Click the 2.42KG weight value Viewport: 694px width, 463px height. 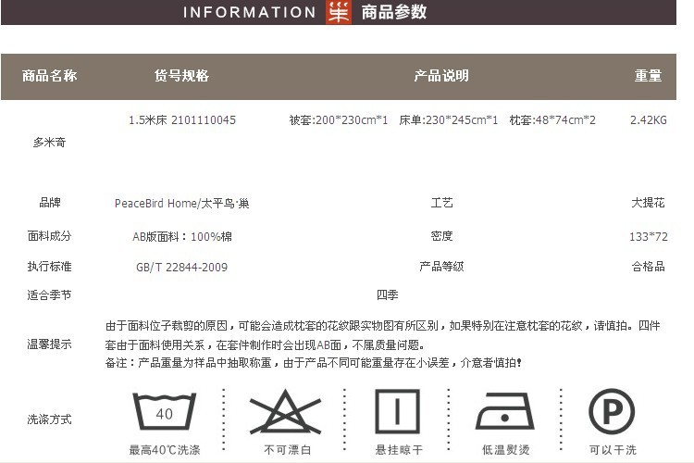(648, 120)
